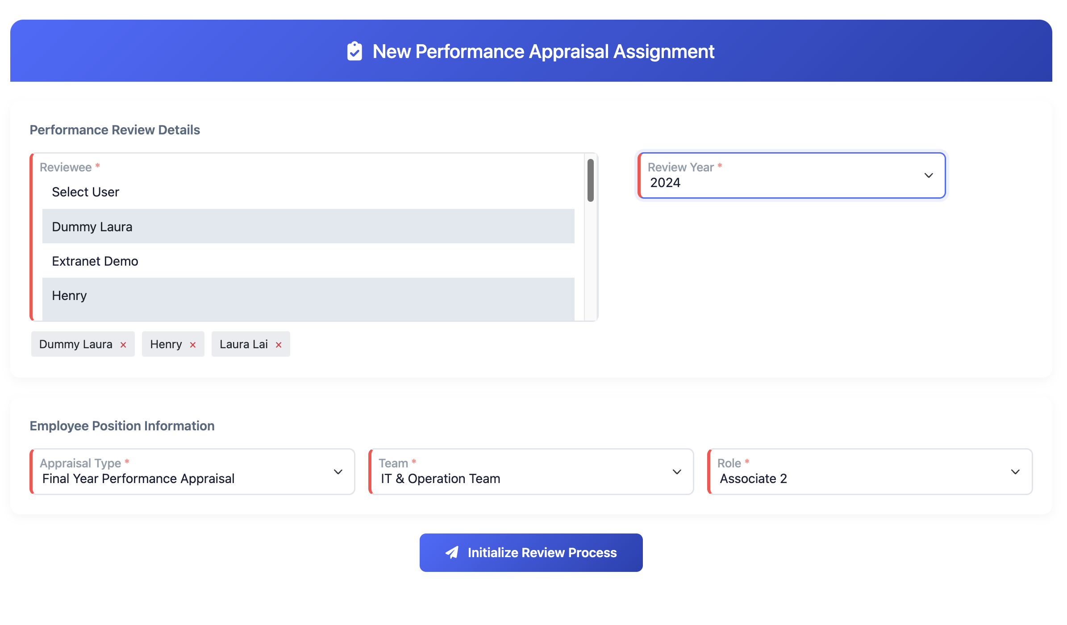Select Dummy Laura in Reviewee list
This screenshot has height=625, width=1067.
[308, 227]
